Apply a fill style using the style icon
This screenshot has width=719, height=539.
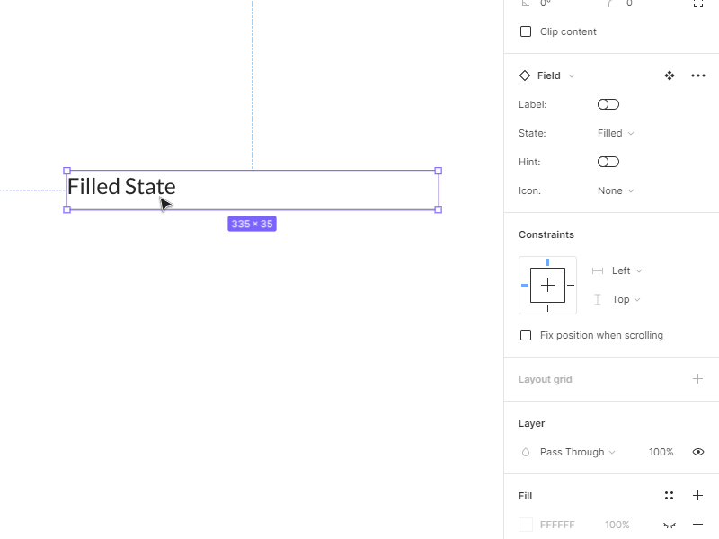[x=669, y=495]
